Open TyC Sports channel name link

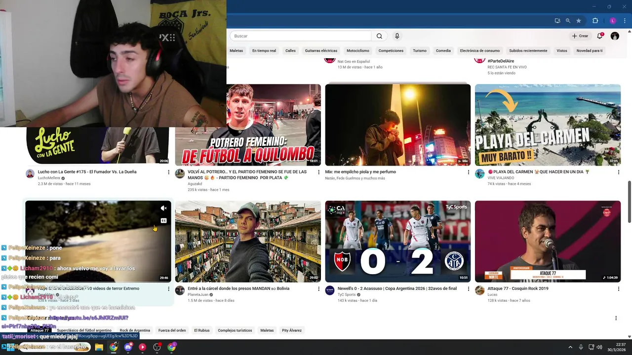tap(347, 294)
